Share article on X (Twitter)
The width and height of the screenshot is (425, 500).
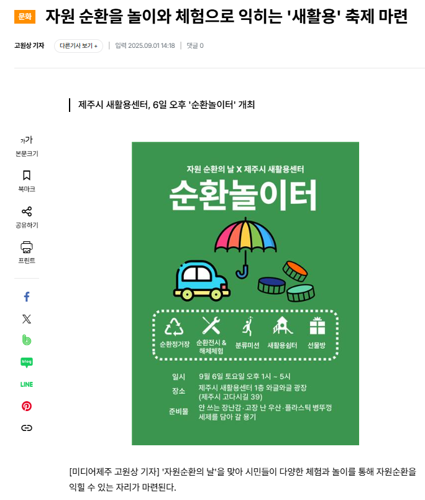point(27,319)
